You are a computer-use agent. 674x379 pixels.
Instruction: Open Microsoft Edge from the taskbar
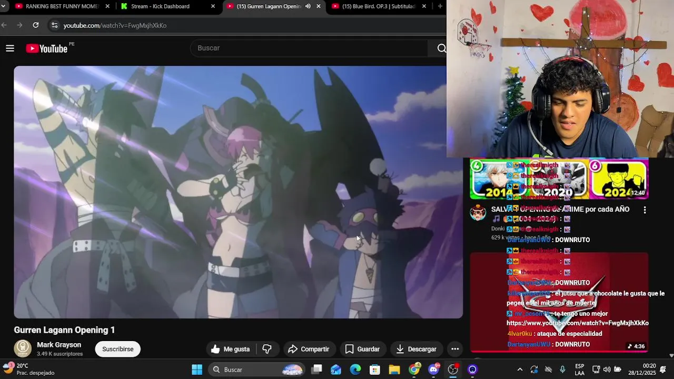(355, 370)
